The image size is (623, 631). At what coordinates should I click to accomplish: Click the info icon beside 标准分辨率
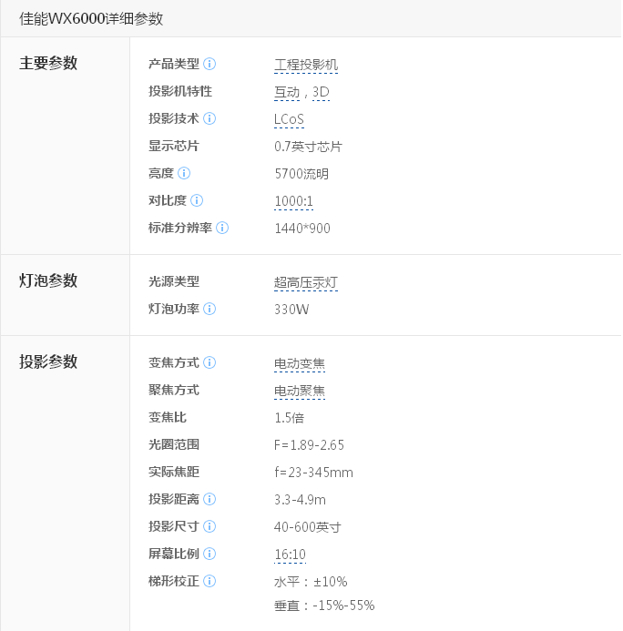point(222,228)
